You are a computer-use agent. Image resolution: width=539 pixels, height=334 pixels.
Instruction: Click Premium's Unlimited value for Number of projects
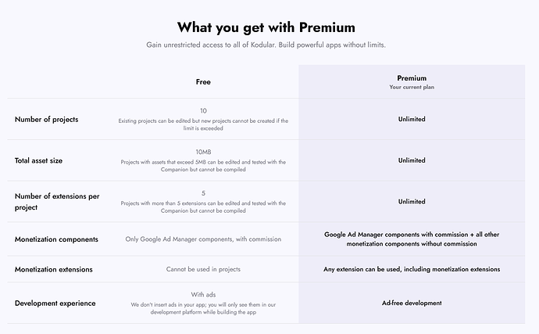click(412, 120)
